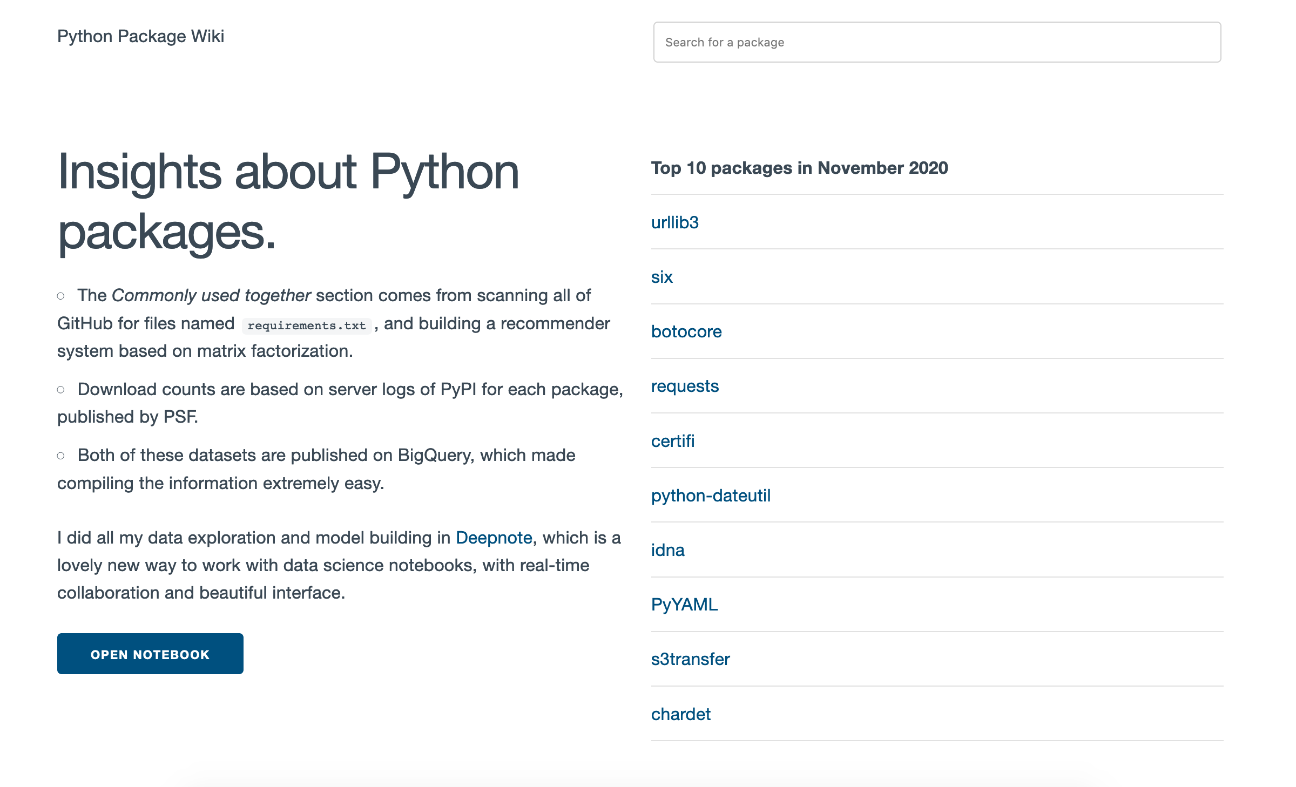This screenshot has width=1296, height=787.
Task: Select the idna package link
Action: [x=667, y=549]
